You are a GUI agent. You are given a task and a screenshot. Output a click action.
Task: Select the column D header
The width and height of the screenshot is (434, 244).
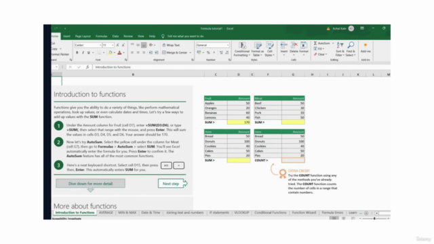[x=239, y=75]
